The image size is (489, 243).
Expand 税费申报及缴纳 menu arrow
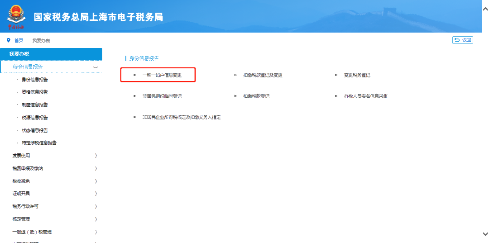96,168
